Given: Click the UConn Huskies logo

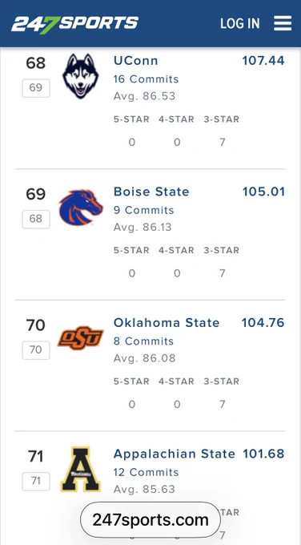Looking at the screenshot, I should tap(81, 76).
